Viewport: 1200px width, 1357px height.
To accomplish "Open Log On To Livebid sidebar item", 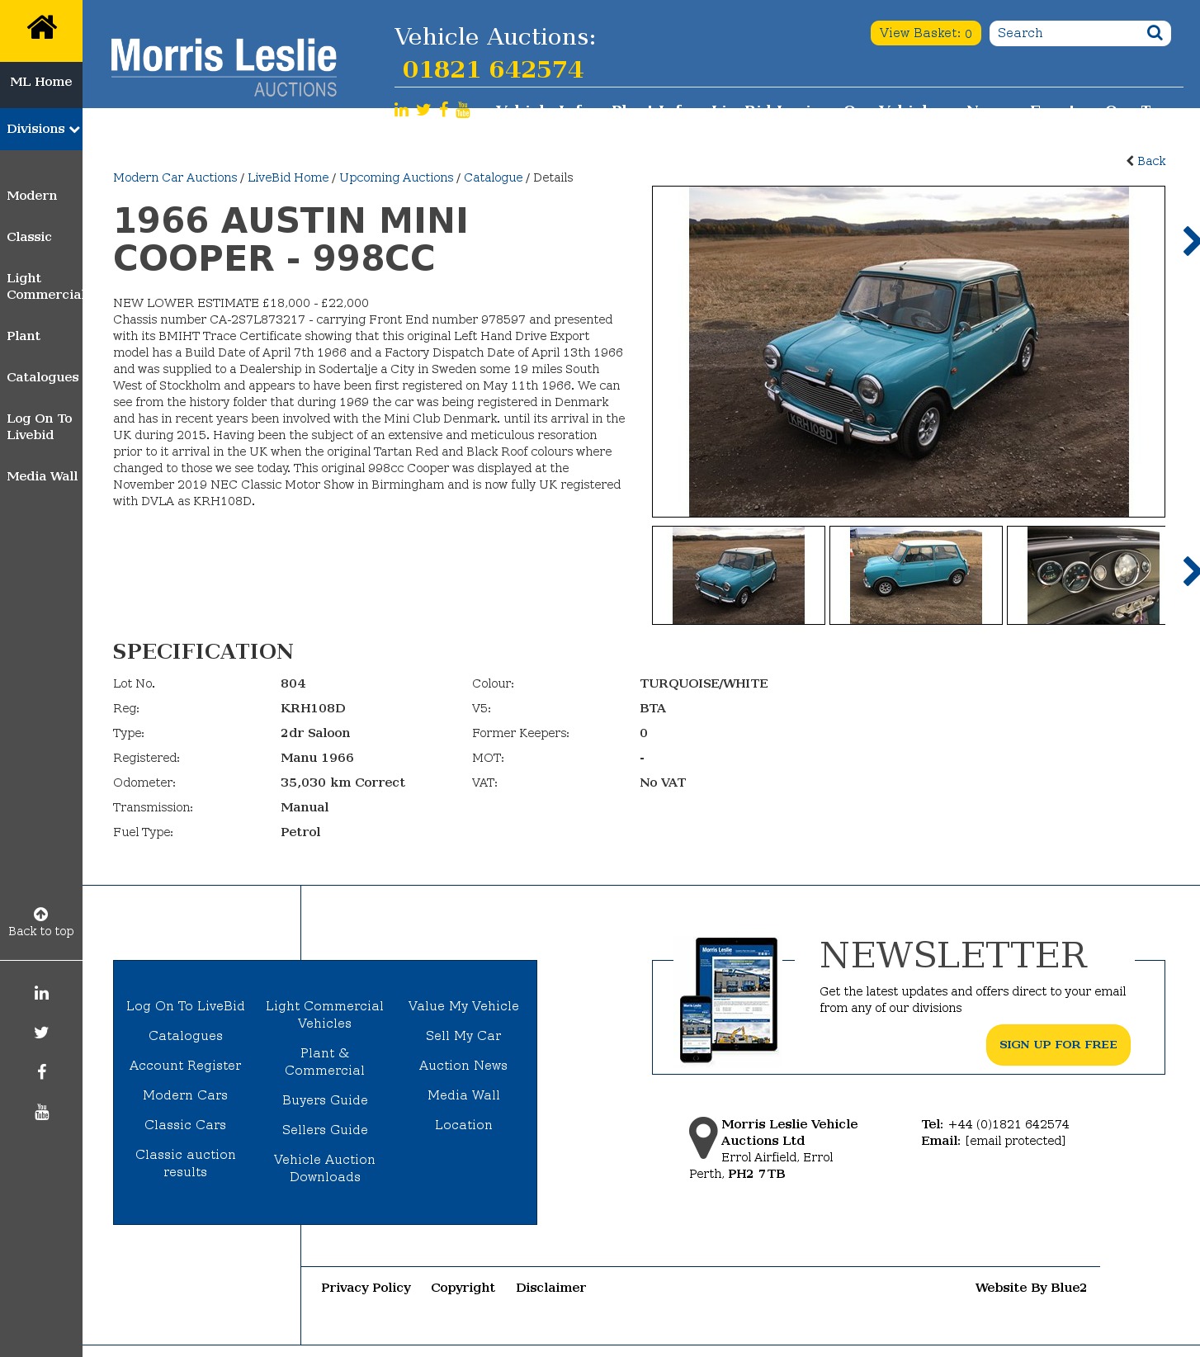I will (40, 427).
